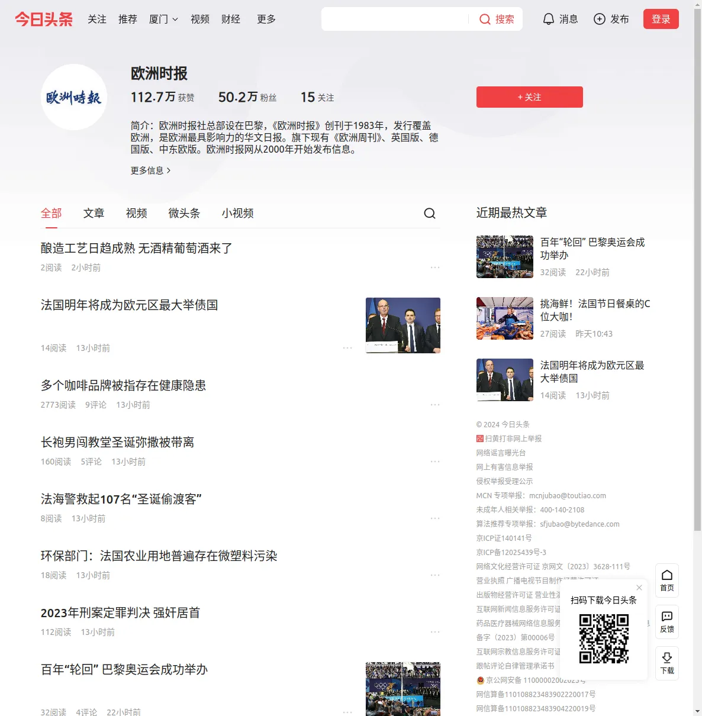702x716 pixels.
Task: Click the 京公网安备 police badge icon
Action: click(x=481, y=680)
